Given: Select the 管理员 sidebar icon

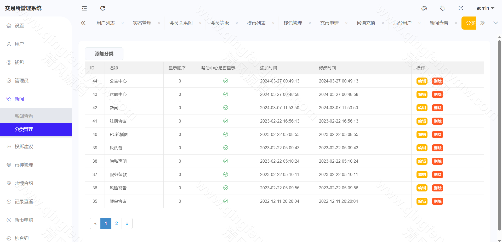Looking at the screenshot, I should point(9,80).
